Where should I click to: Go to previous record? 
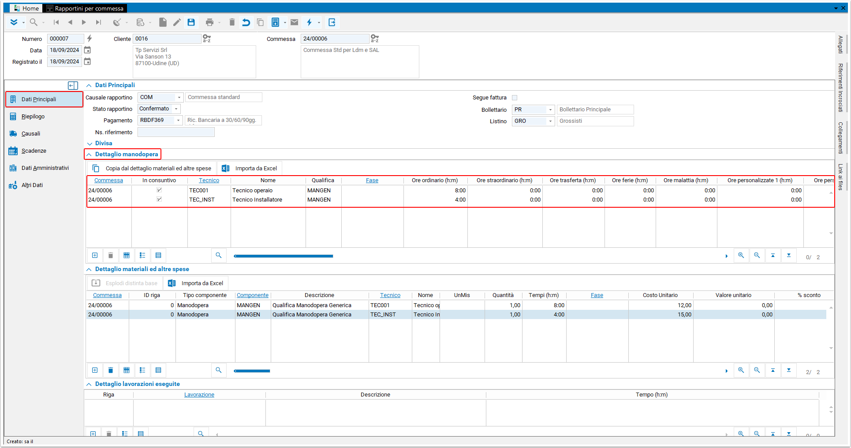coord(70,22)
